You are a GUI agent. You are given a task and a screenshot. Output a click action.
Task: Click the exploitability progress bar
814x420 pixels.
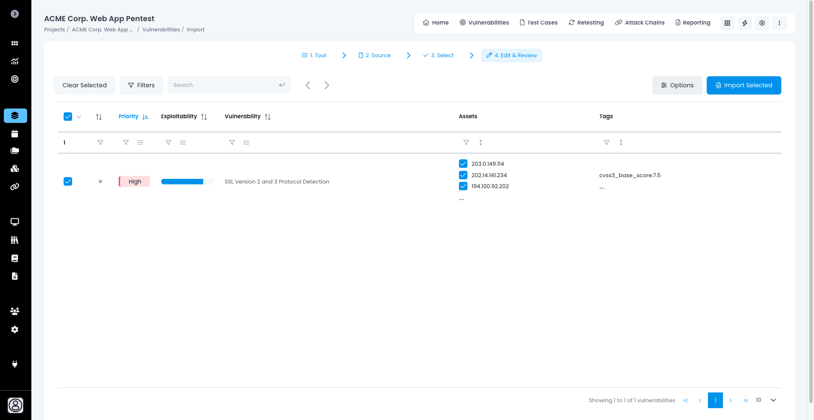[187, 181]
